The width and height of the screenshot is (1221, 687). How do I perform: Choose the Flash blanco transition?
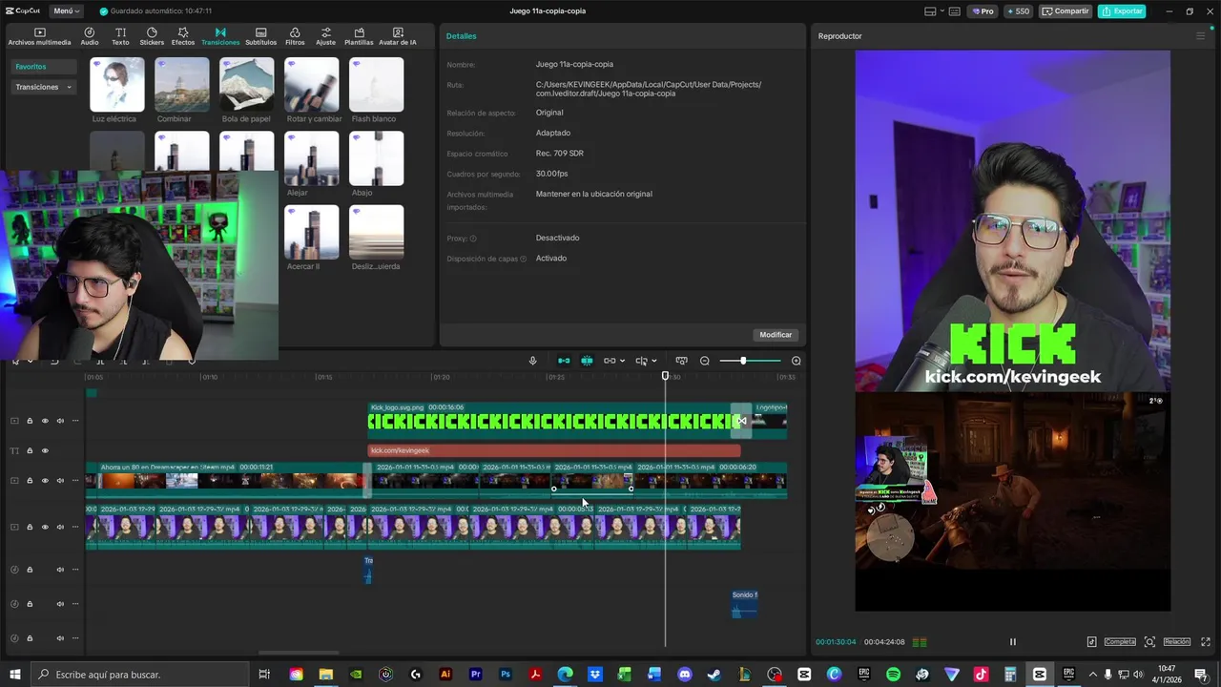(376, 84)
